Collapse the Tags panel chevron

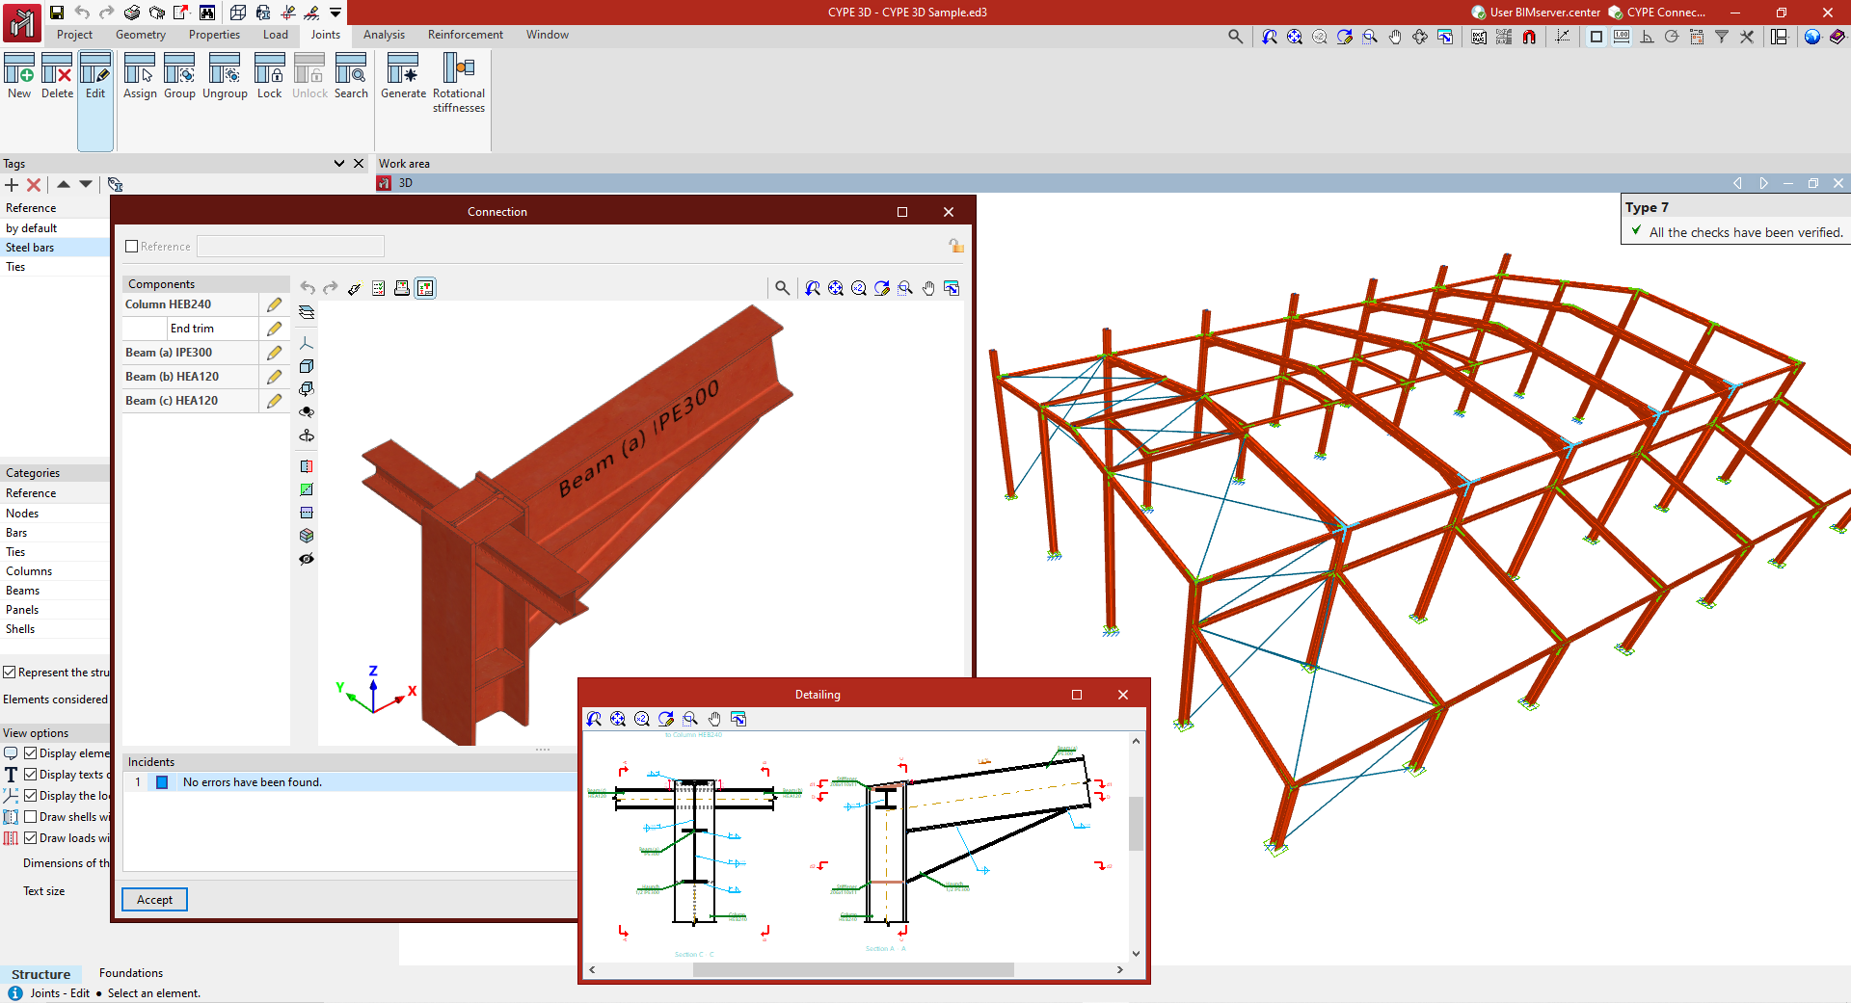point(339,164)
